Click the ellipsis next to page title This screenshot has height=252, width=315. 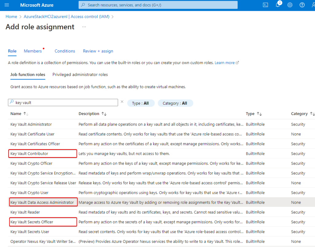(x=84, y=27)
